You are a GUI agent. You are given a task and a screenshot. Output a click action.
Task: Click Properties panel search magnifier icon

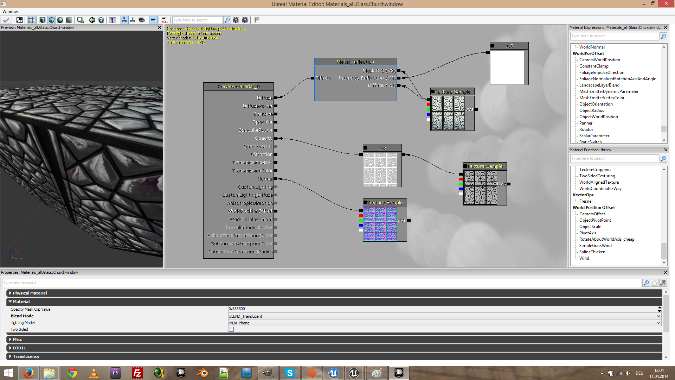tap(646, 283)
